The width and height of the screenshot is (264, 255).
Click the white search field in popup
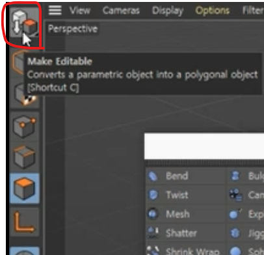pos(204,146)
